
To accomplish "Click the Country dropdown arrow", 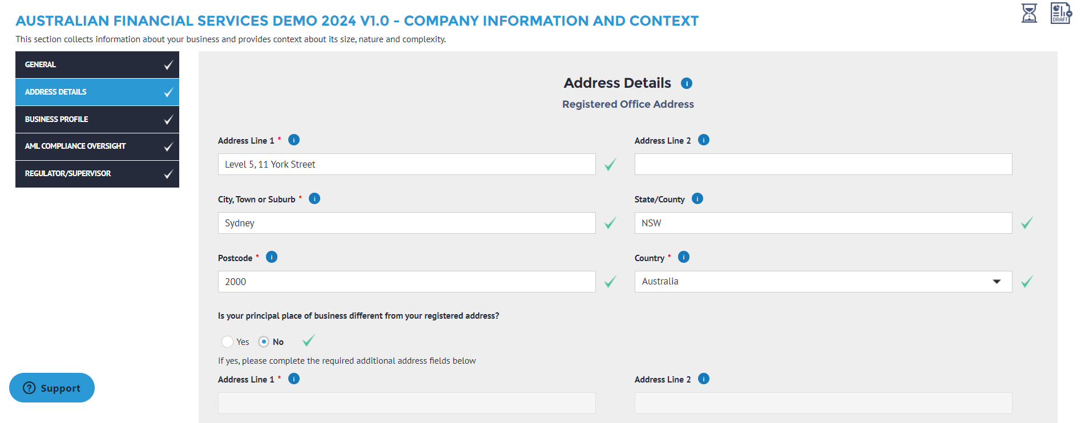I will point(997,282).
